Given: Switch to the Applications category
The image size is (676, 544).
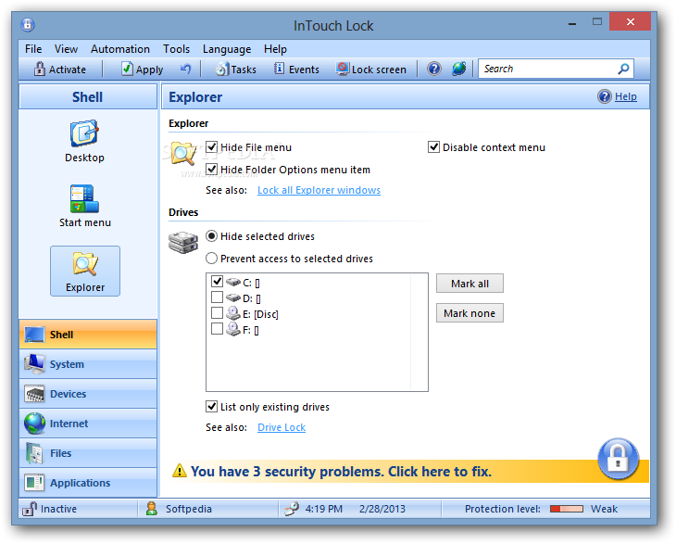Looking at the screenshot, I should click(88, 483).
